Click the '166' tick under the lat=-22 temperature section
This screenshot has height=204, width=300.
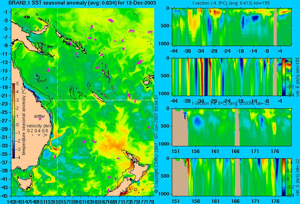235,151
